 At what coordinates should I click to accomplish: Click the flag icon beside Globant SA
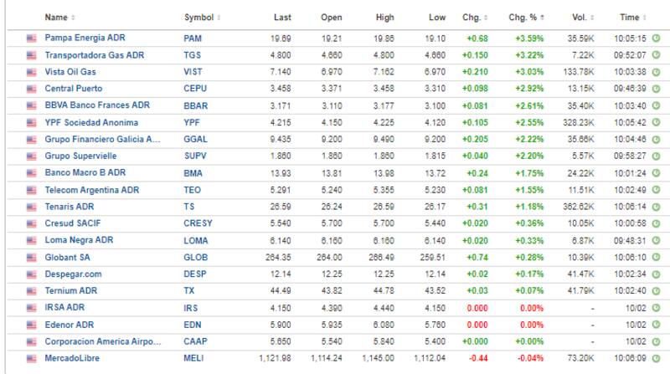click(x=32, y=257)
